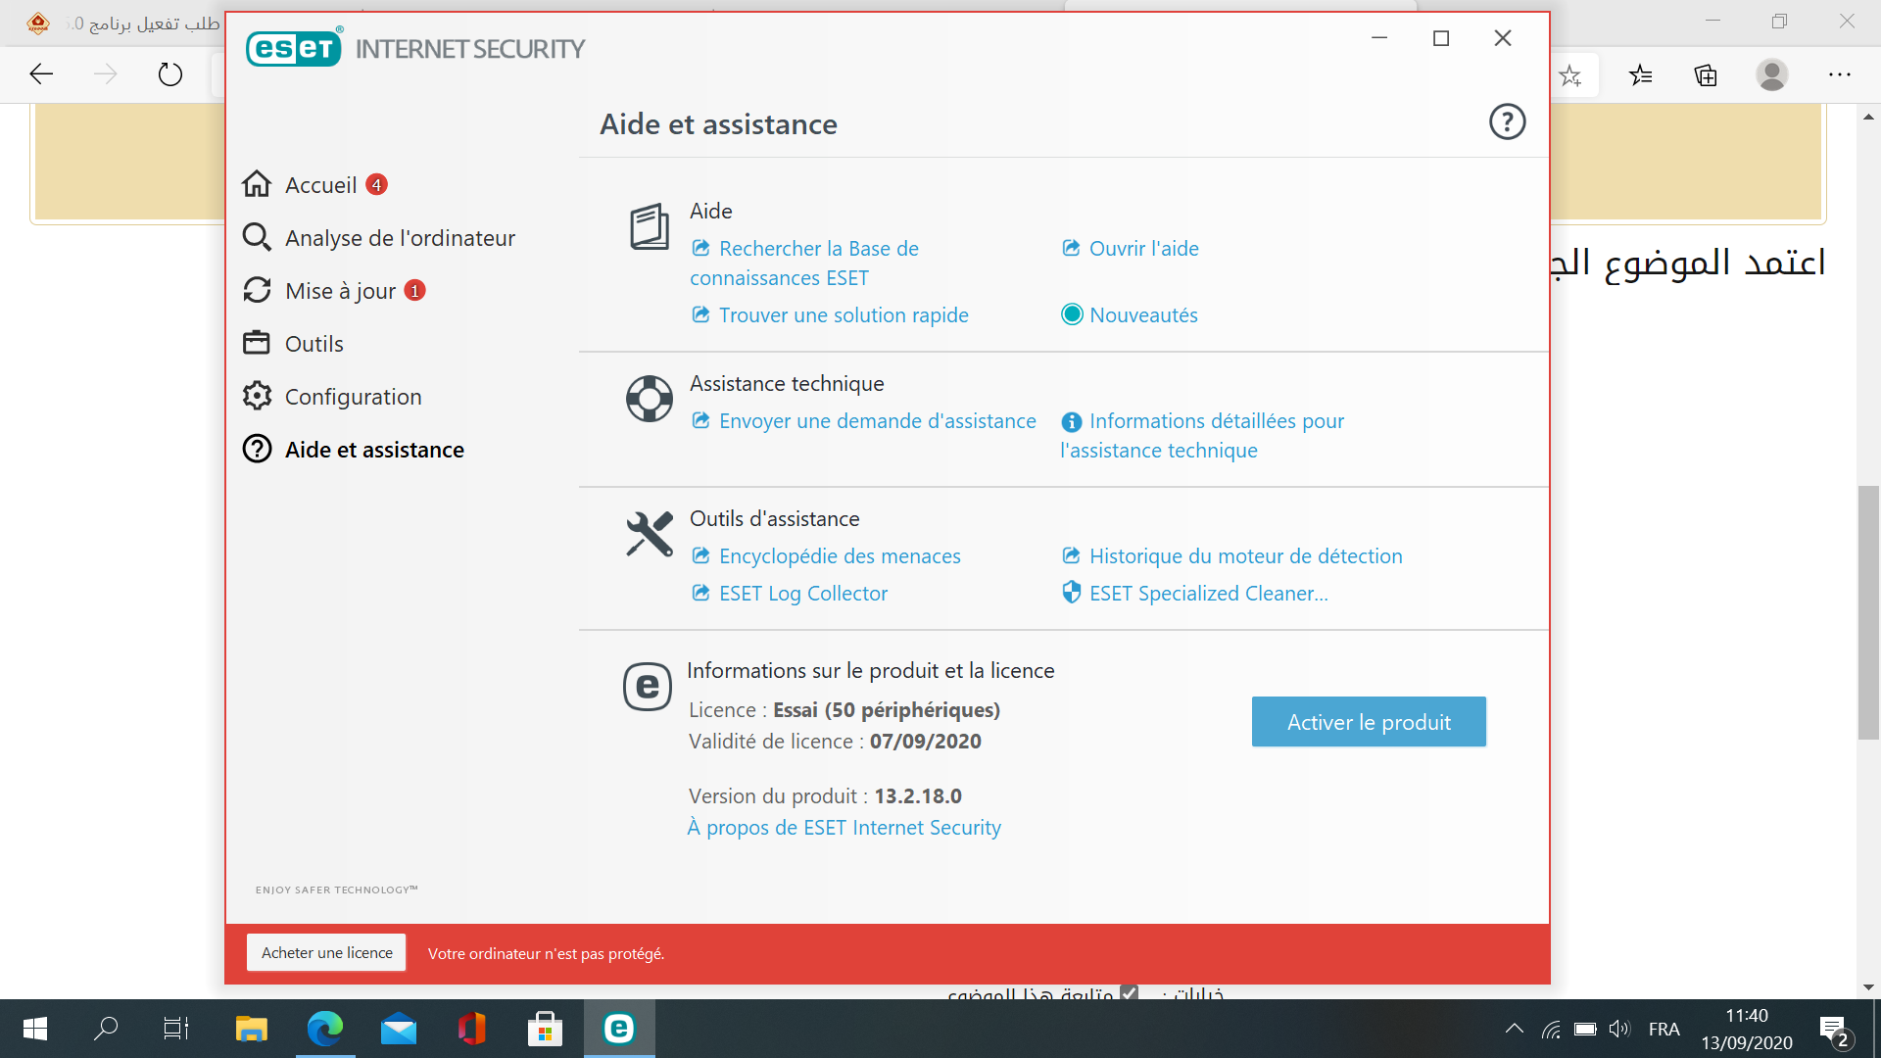Click Envoyer une demande d'assistance
Screen dimensions: 1881x1058
pos(864,421)
